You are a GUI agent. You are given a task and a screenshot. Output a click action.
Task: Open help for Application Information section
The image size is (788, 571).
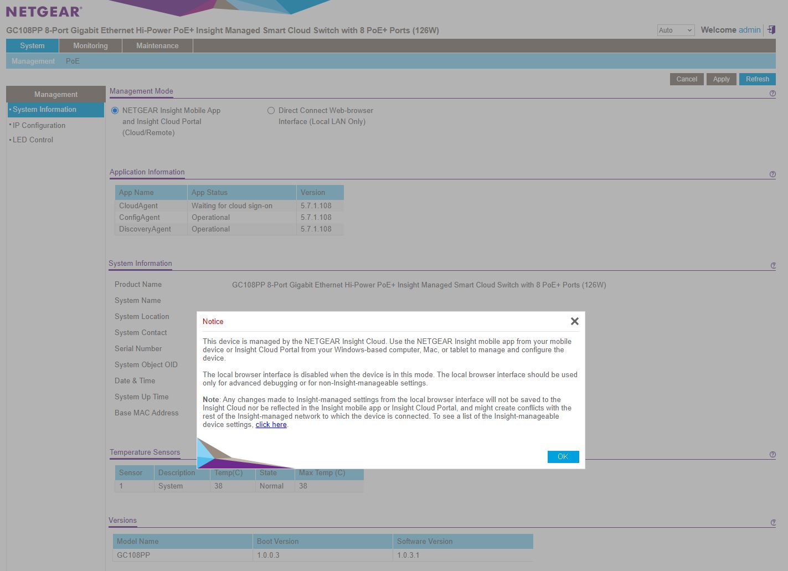pos(772,174)
